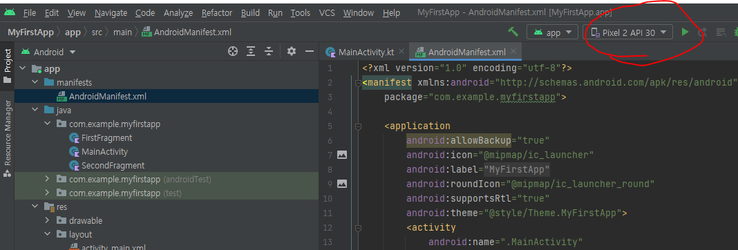738x250 pixels.
Task: Open the Edit menu
Action: pos(52,12)
